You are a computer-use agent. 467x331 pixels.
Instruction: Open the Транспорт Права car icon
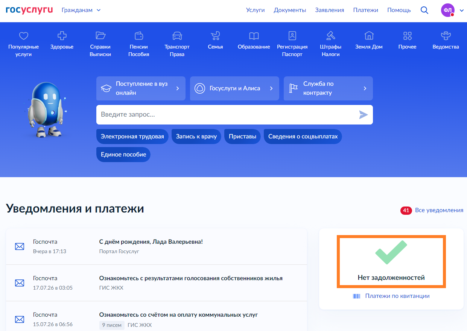177,36
